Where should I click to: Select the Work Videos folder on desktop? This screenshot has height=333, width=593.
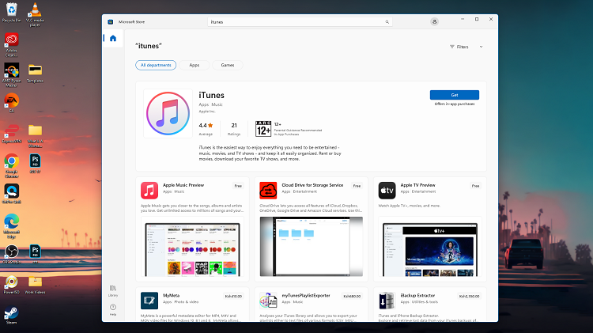[x=35, y=285]
